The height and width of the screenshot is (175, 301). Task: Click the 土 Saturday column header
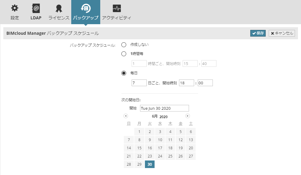[191, 124]
